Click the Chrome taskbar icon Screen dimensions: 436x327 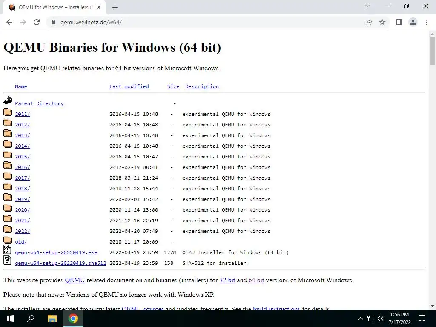pos(73,318)
